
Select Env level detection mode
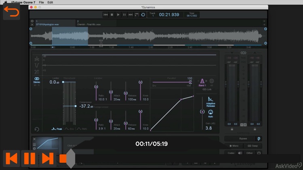(x=69, y=129)
